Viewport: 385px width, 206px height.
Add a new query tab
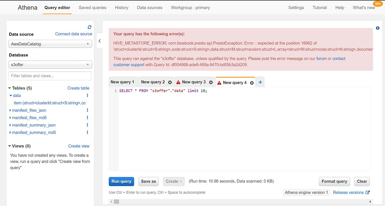(x=260, y=82)
